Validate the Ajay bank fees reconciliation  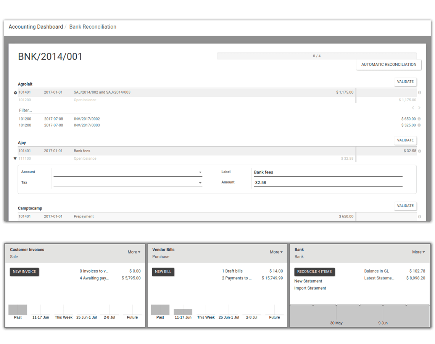click(405, 140)
